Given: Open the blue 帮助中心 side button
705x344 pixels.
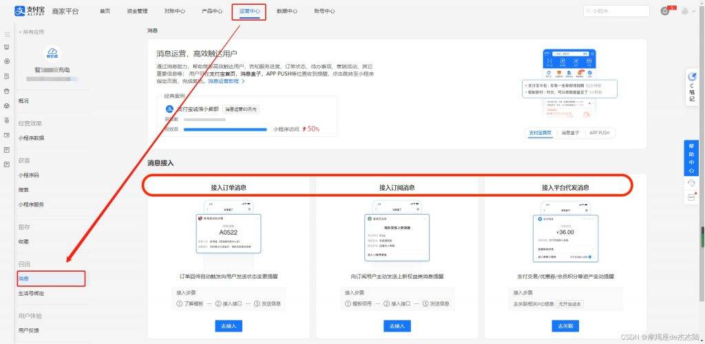Looking at the screenshot, I should pyautogui.click(x=691, y=158).
